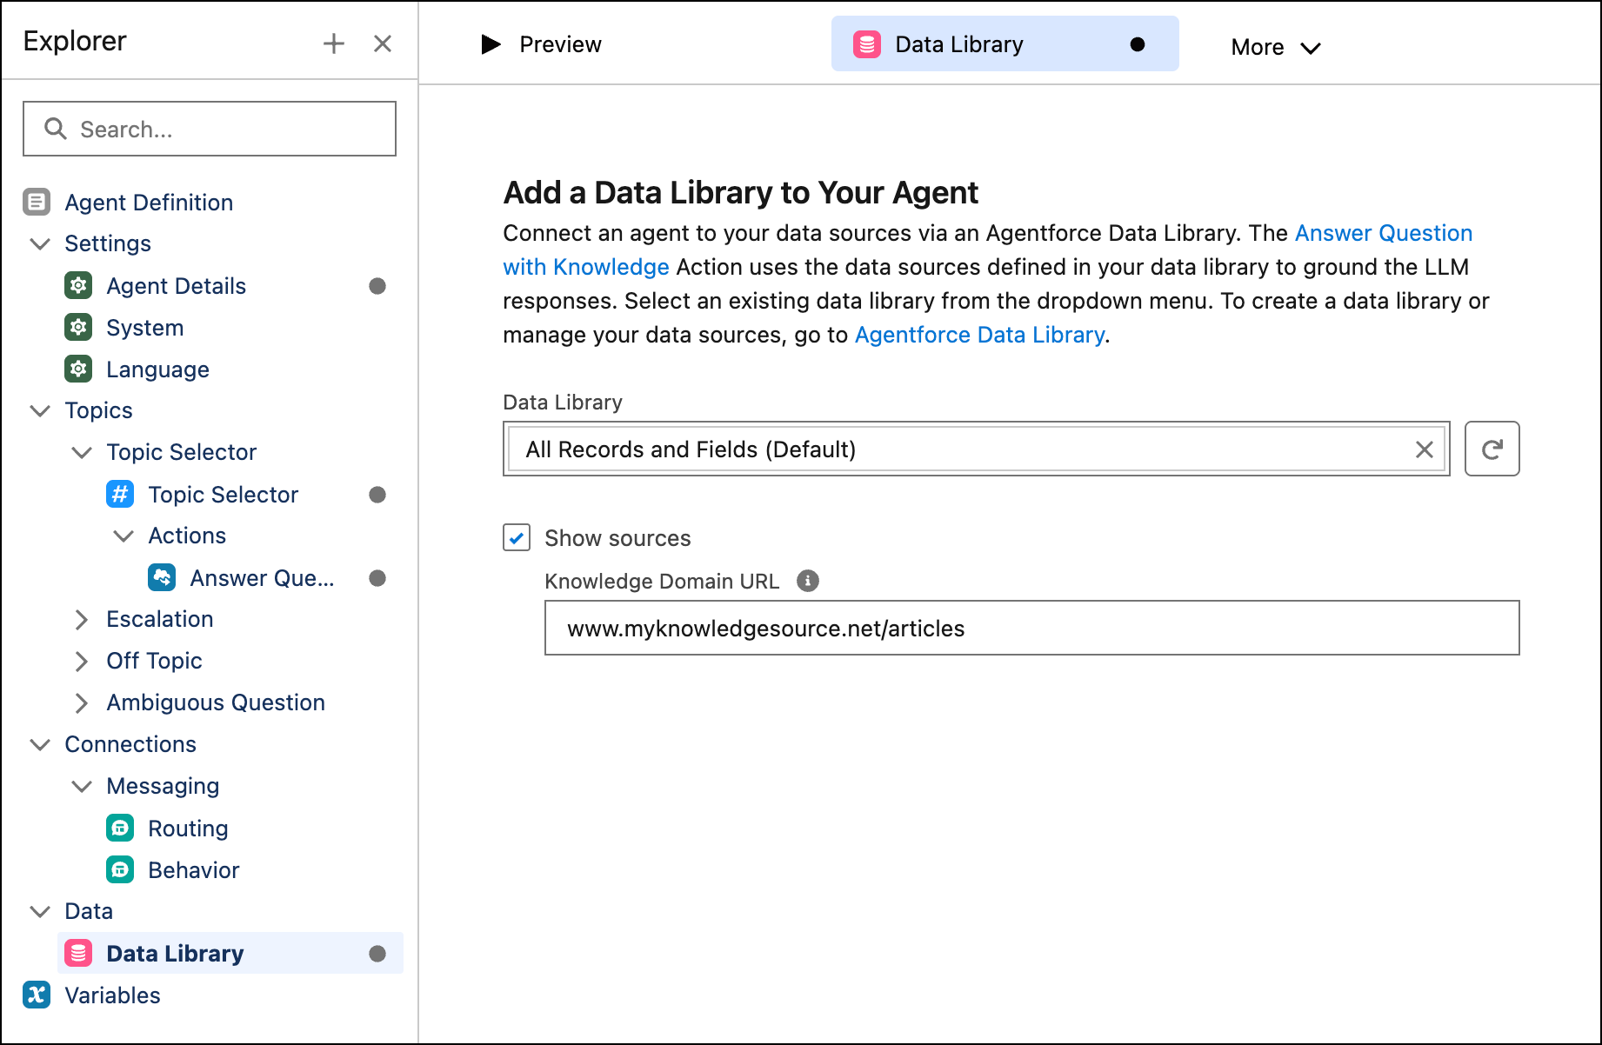Click the Escalation topic label

pyautogui.click(x=159, y=619)
